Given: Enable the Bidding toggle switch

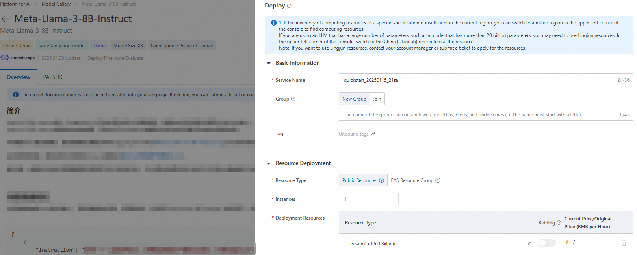Looking at the screenshot, I should point(547,243).
